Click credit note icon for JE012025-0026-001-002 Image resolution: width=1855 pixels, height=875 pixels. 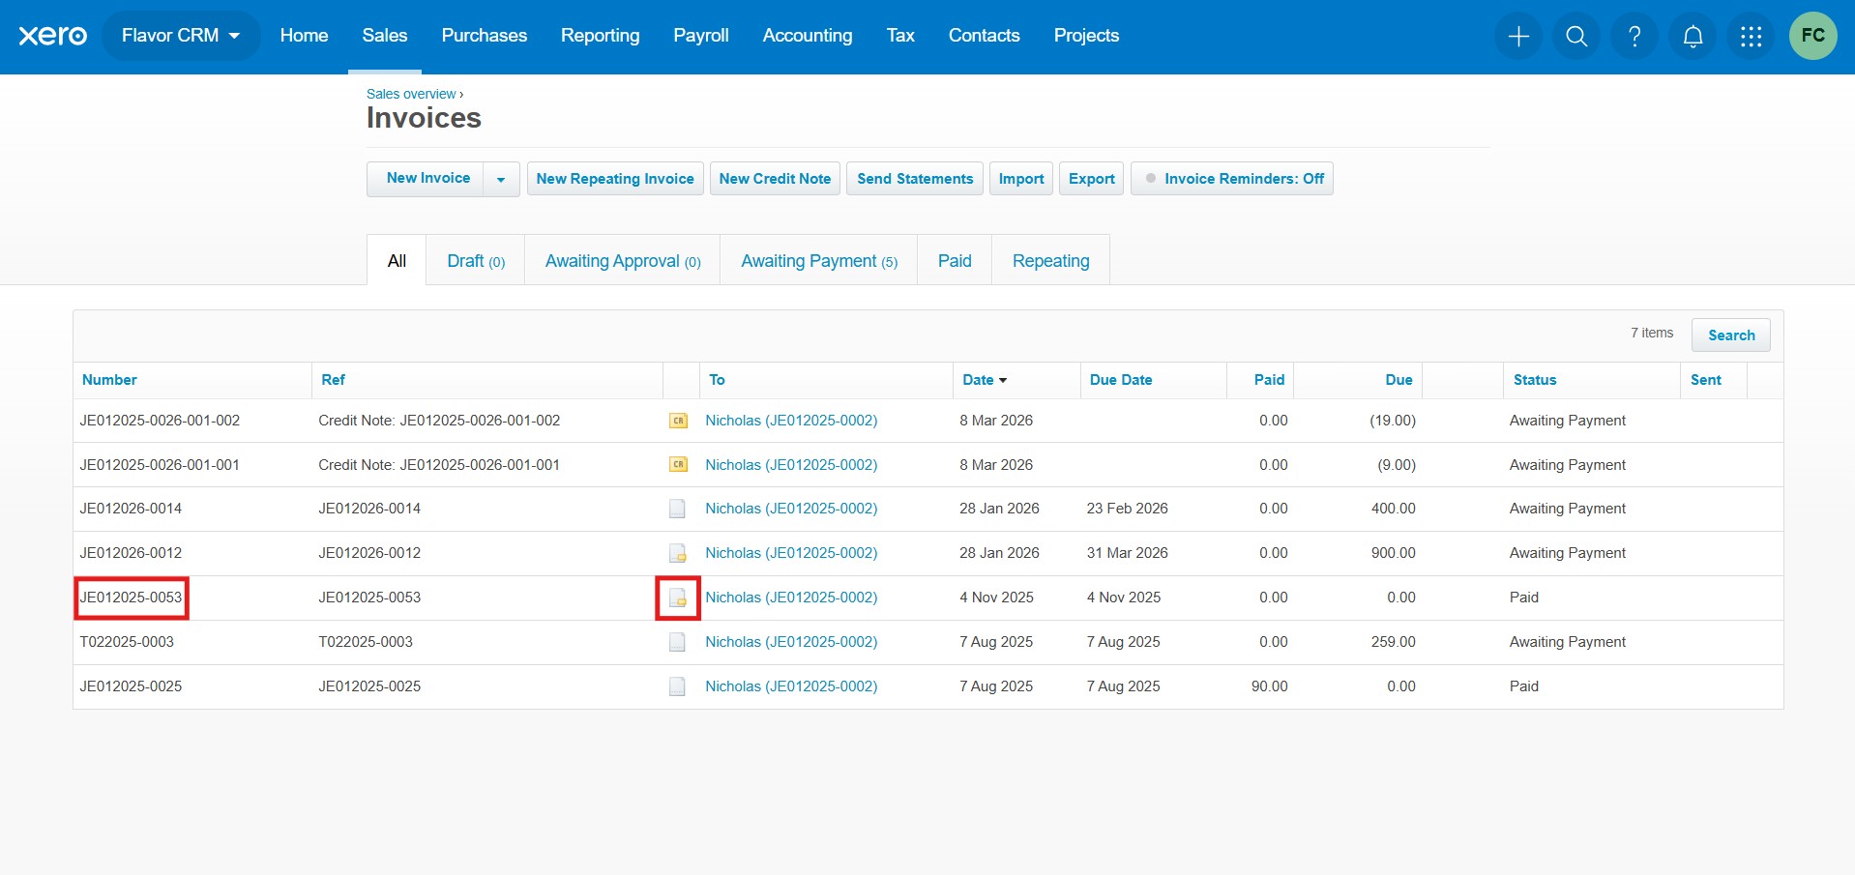678,421
